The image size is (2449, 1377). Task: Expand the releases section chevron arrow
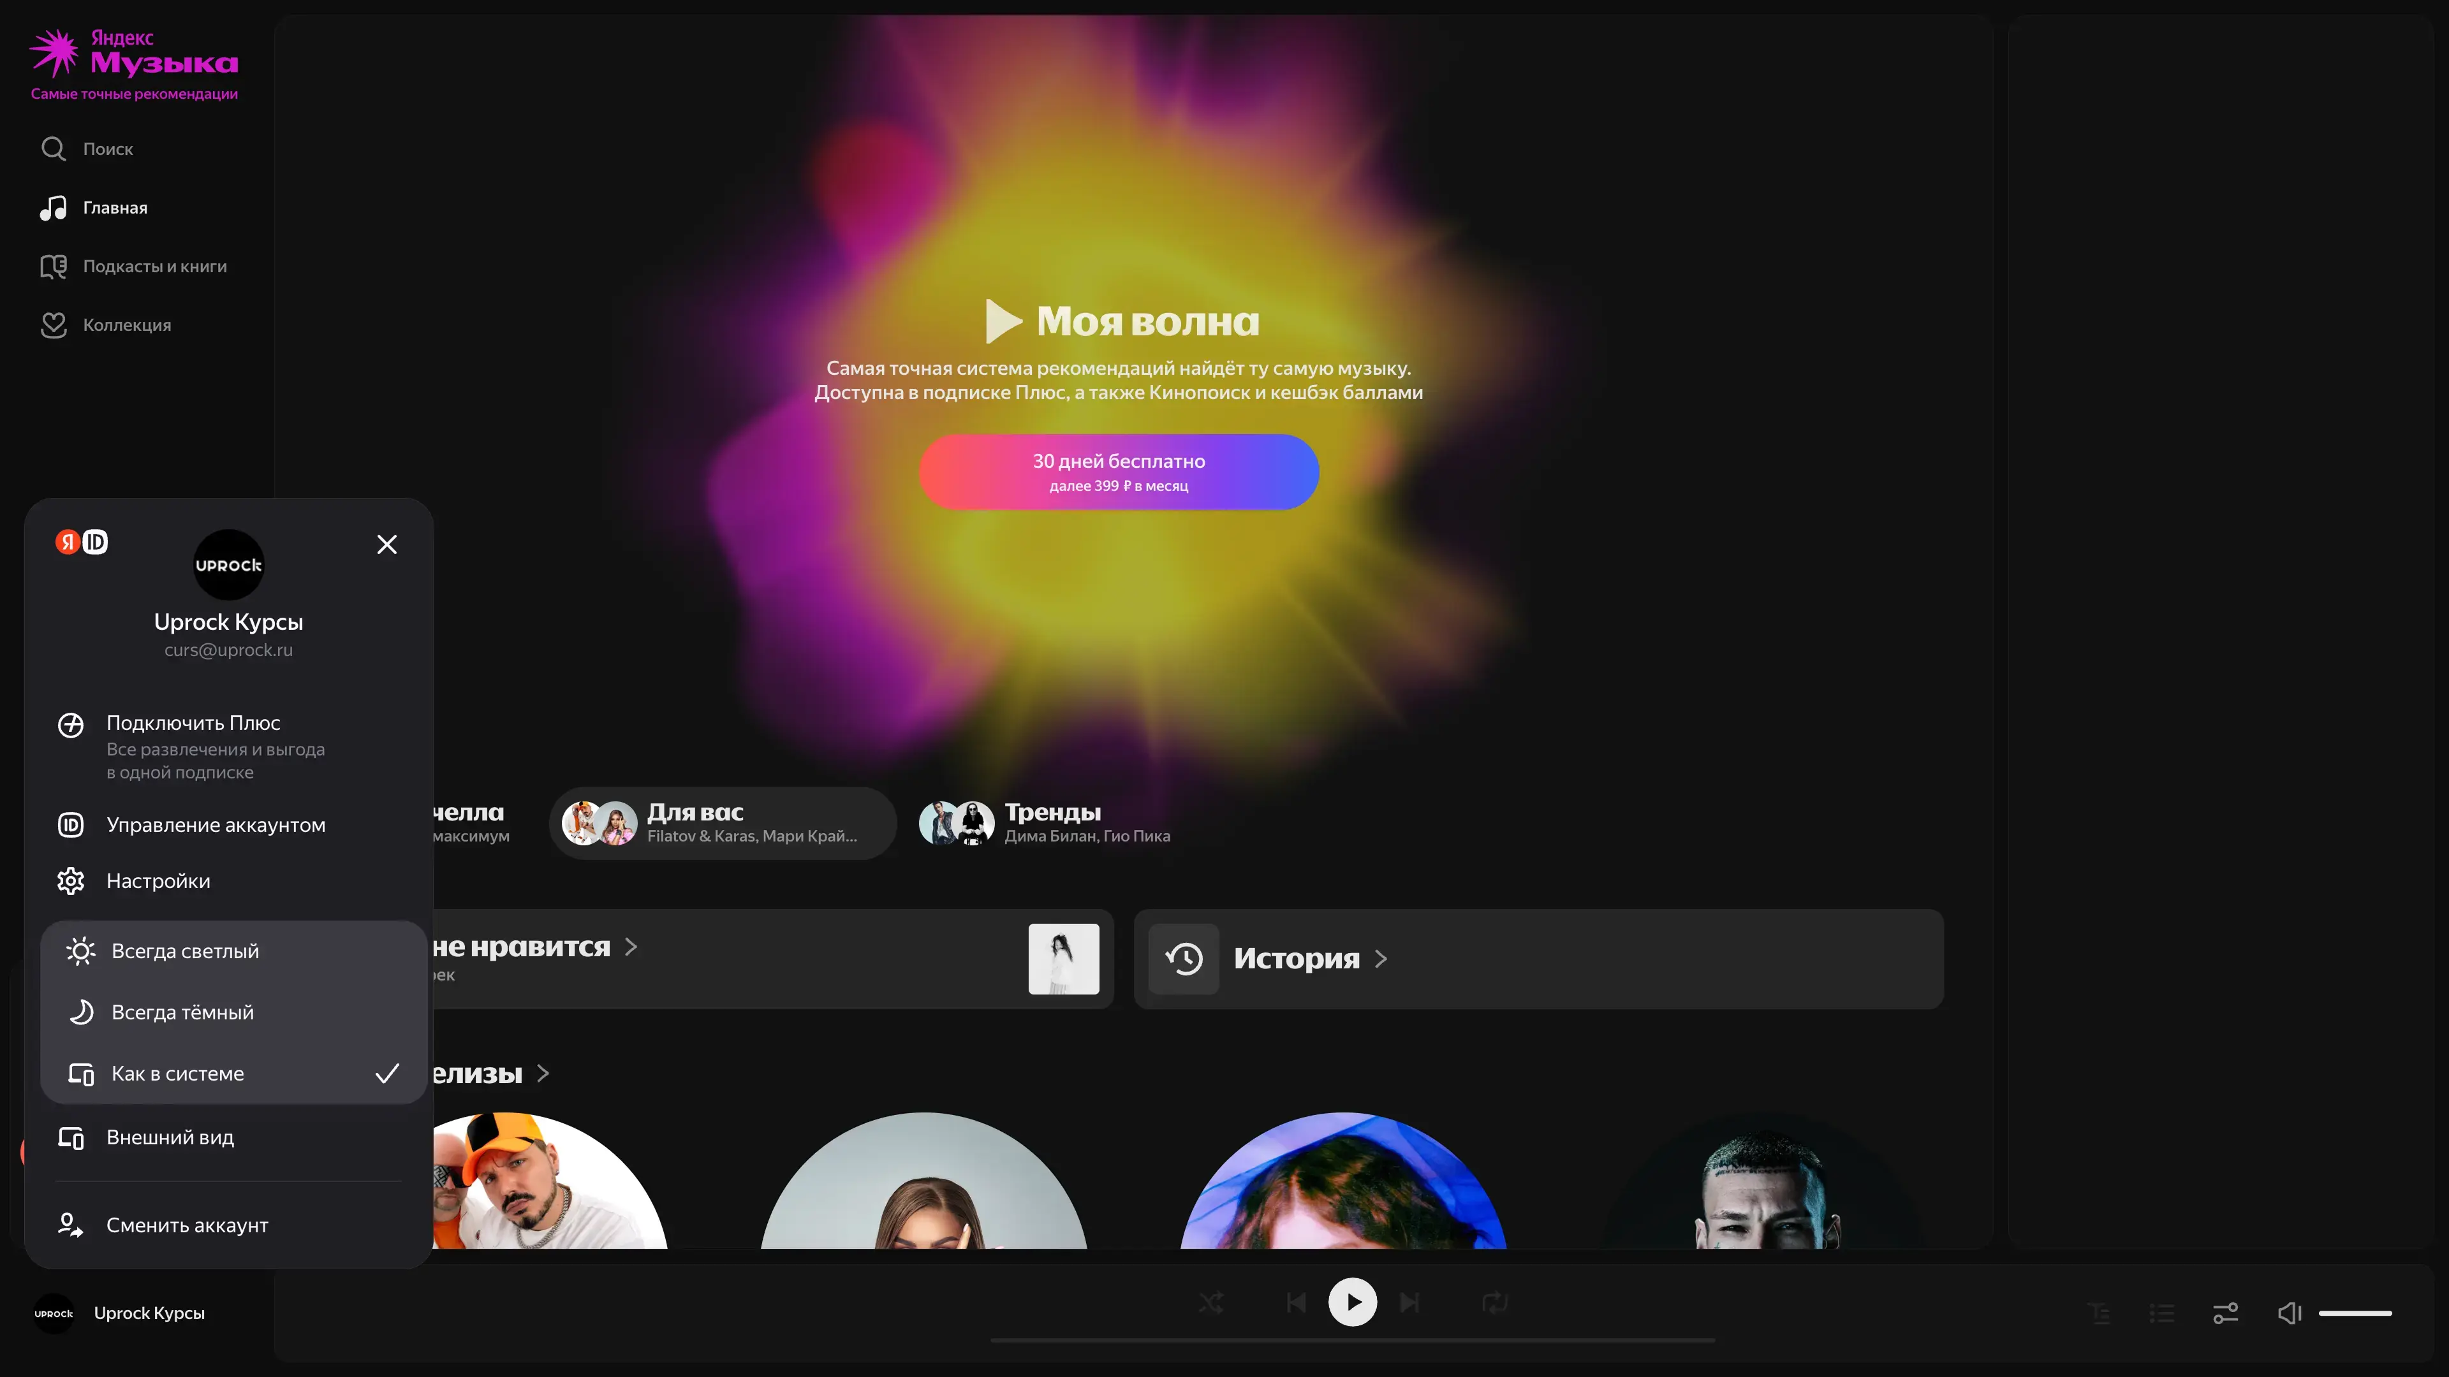543,1074
